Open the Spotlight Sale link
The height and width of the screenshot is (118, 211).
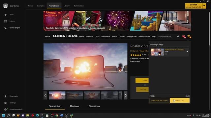coord(132,36)
